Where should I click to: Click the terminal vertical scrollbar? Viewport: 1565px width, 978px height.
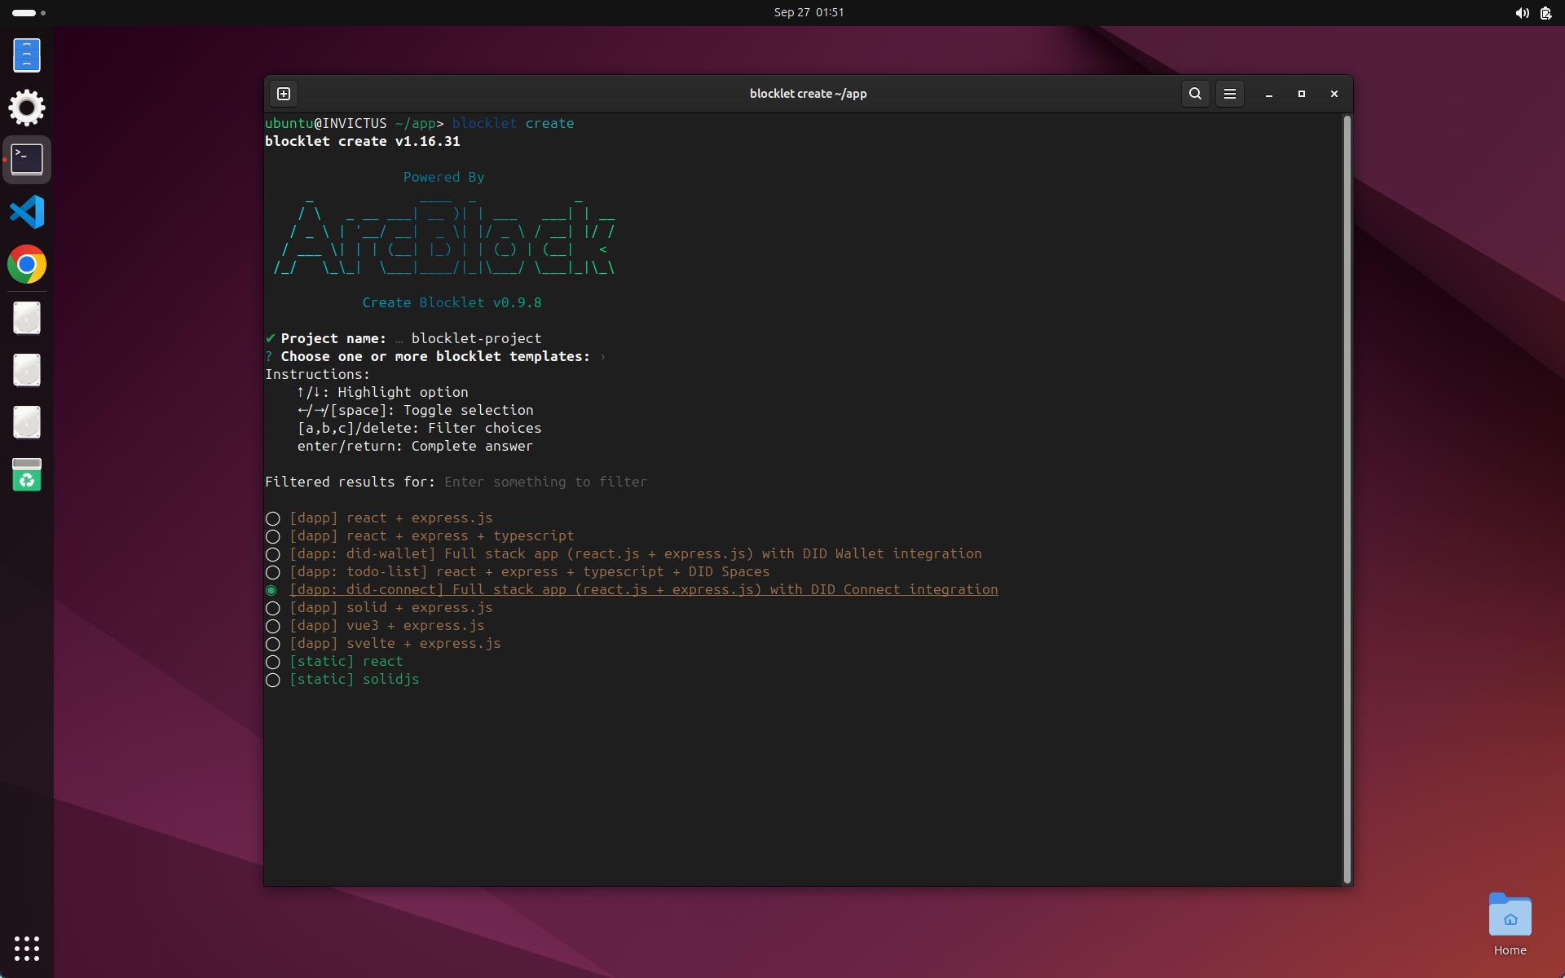coord(1347,499)
